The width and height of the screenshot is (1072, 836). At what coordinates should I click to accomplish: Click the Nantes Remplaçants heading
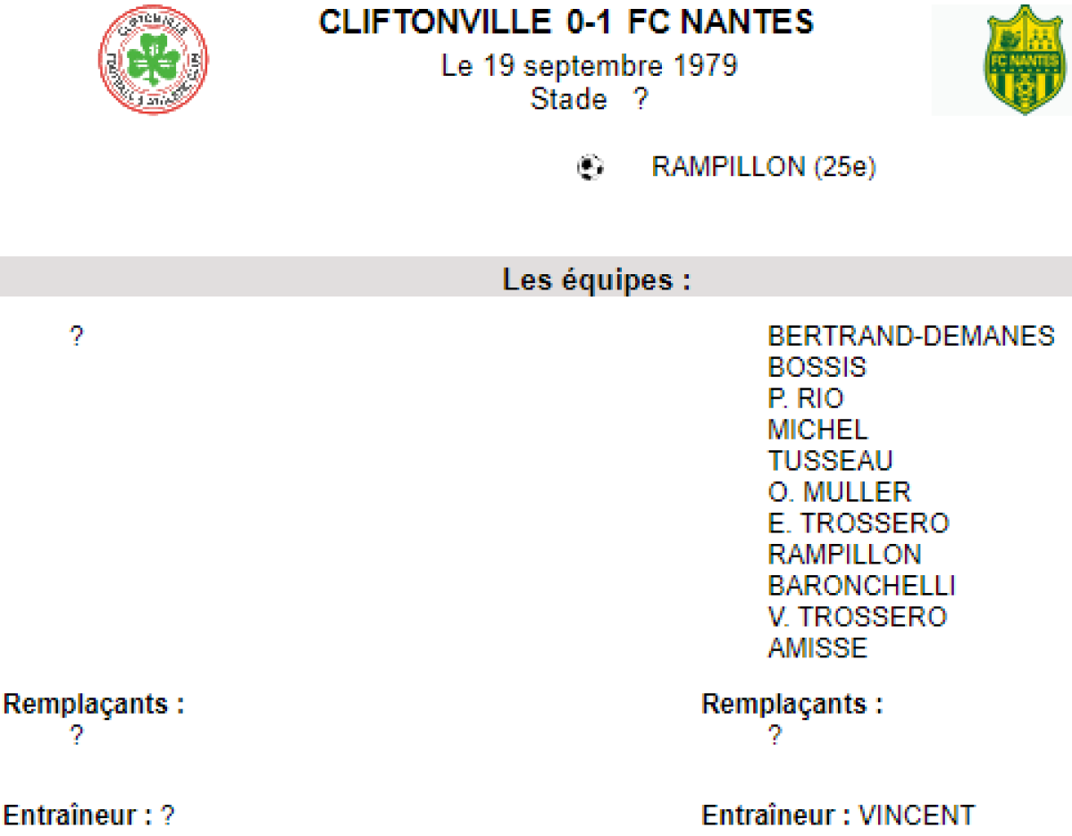(x=792, y=704)
